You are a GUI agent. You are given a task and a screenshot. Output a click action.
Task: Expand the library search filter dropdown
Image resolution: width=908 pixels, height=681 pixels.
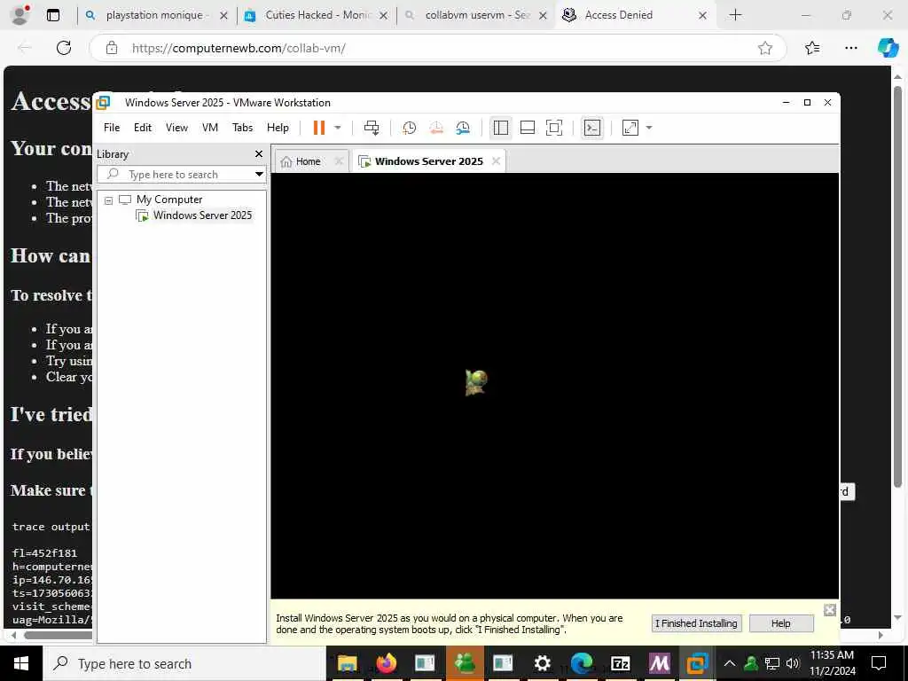(x=259, y=175)
